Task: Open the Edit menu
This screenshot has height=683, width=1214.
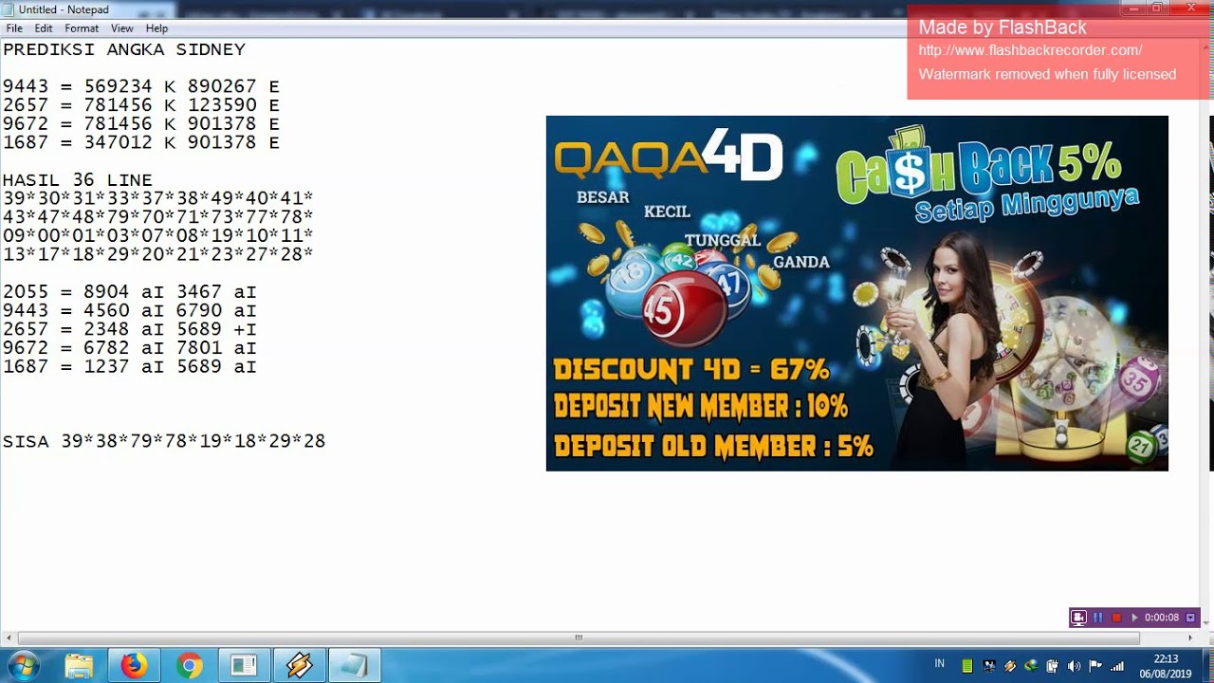Action: (44, 28)
